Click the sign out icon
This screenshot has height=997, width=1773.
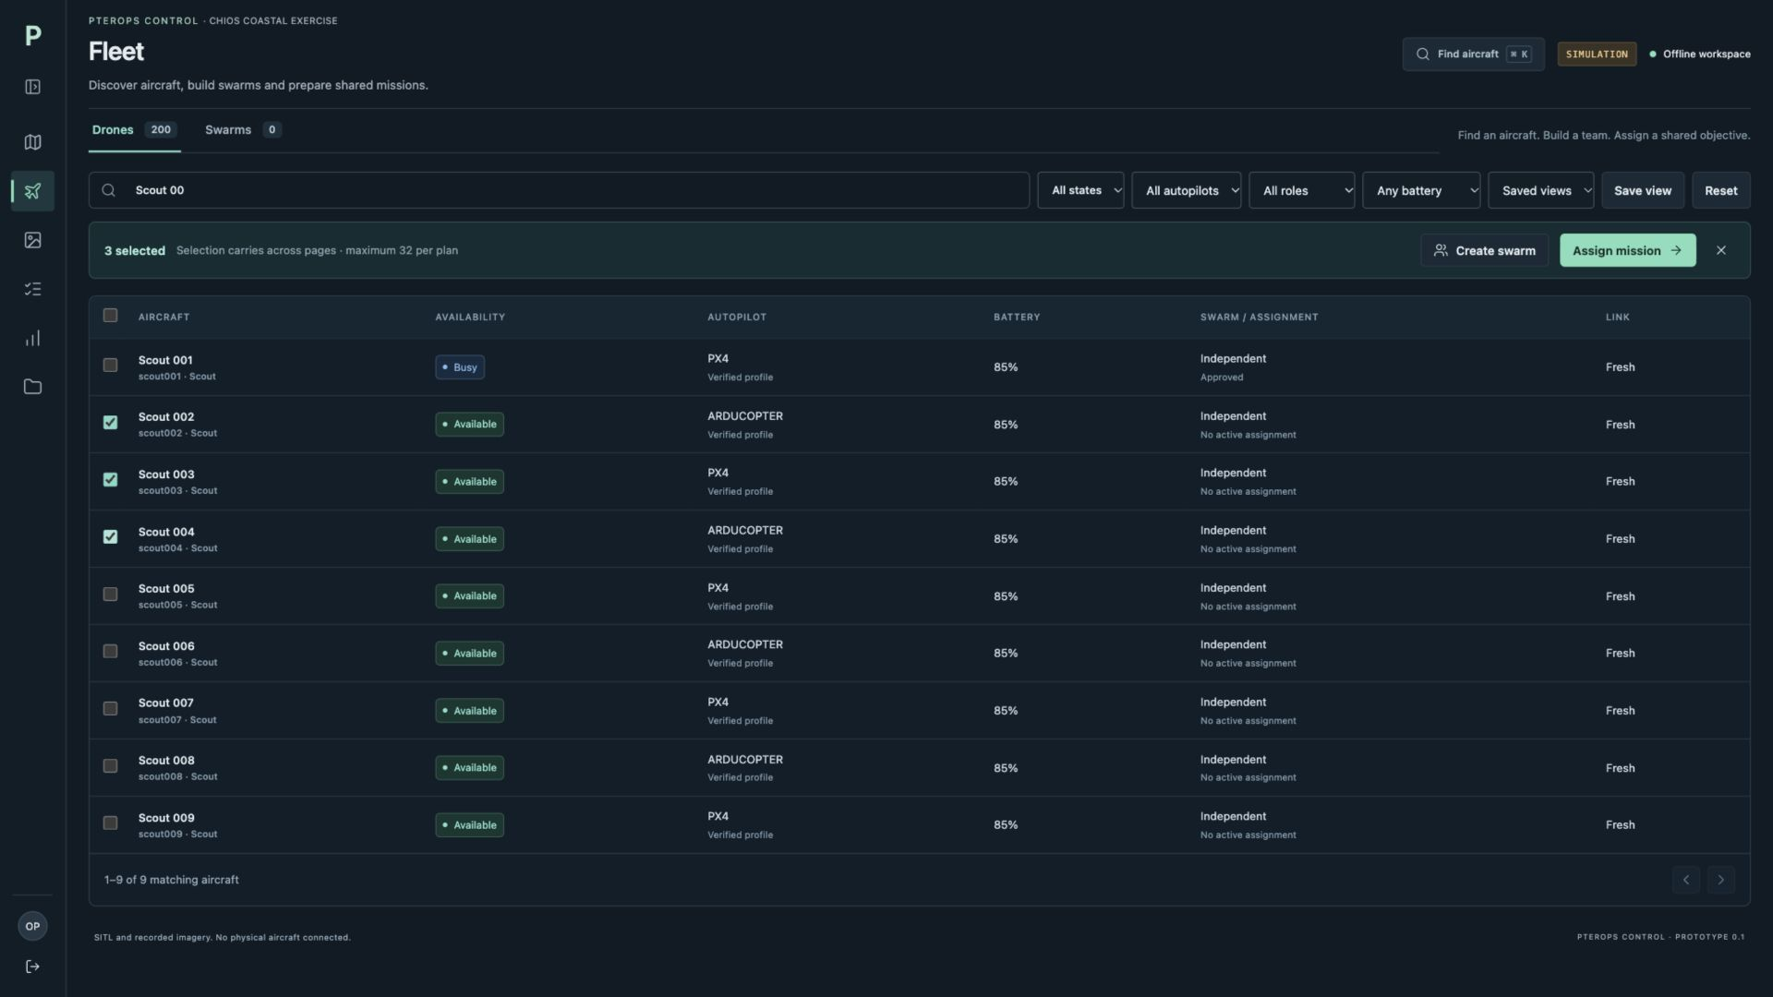click(32, 967)
